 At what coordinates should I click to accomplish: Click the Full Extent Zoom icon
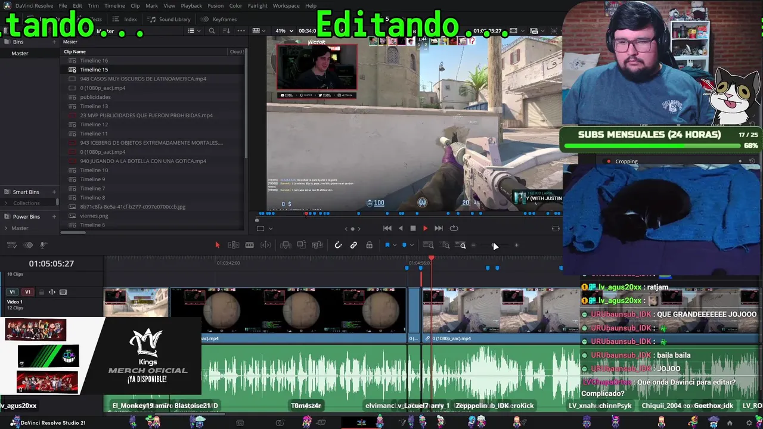tap(428, 245)
